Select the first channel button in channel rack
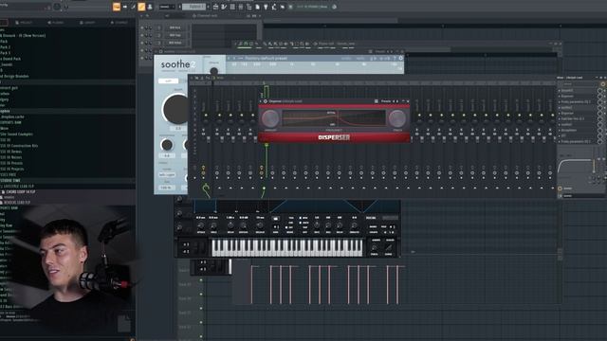This screenshot has height=341, width=607. click(x=175, y=27)
